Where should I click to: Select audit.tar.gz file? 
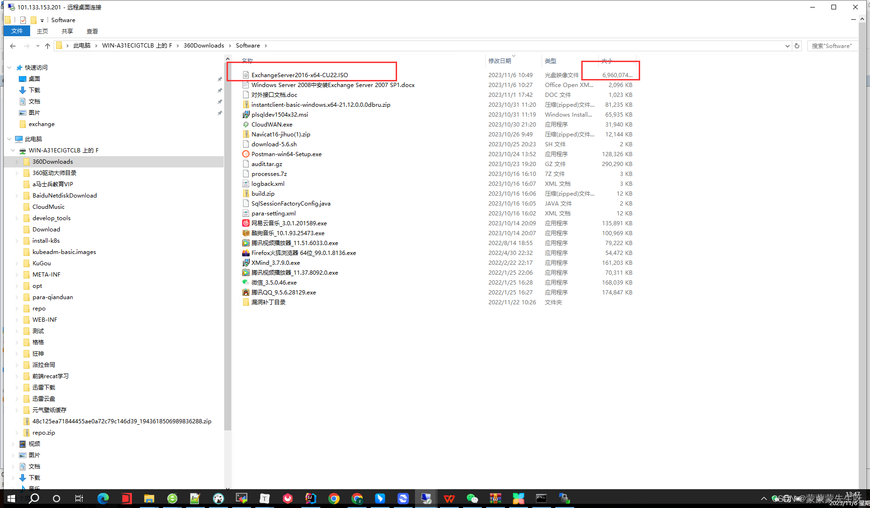pos(267,164)
